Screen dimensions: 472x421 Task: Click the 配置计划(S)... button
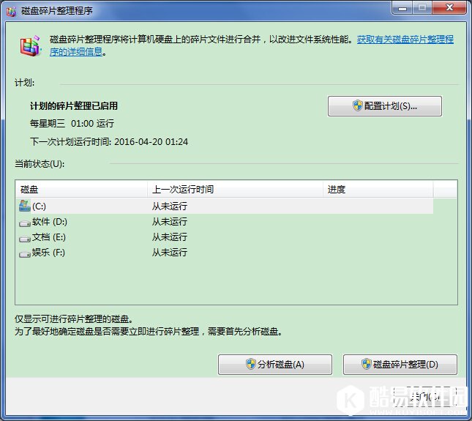pos(385,106)
